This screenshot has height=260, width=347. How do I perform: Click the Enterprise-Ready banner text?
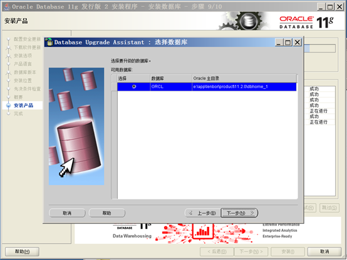tap(277, 236)
